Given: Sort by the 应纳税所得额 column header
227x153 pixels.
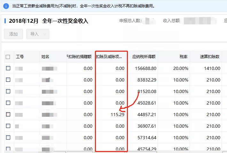Looking at the screenshot, I should (x=144, y=57).
